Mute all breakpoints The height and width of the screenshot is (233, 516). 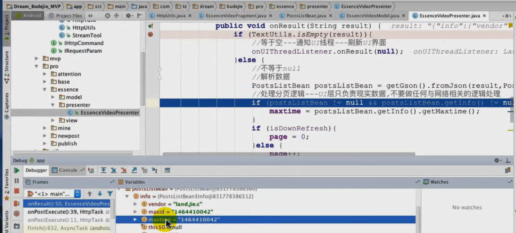17,214
